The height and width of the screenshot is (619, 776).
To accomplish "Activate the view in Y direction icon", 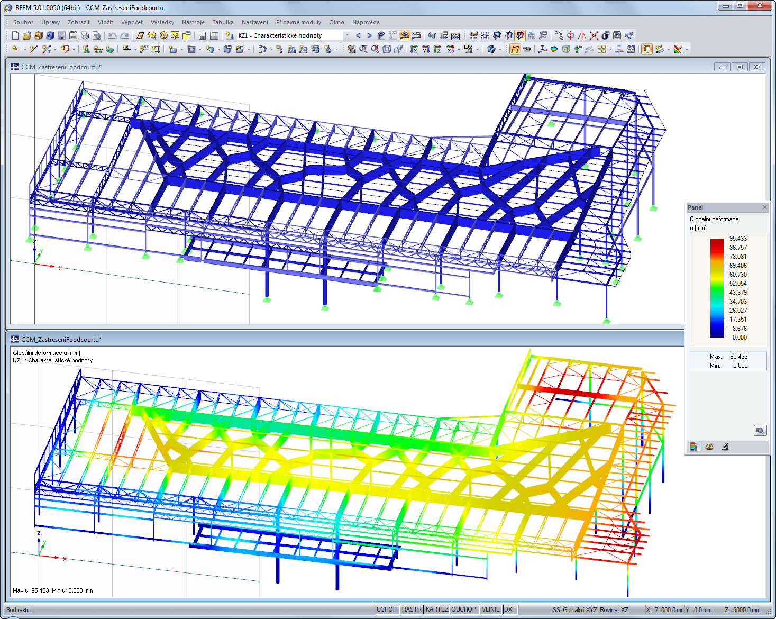I will [x=425, y=49].
